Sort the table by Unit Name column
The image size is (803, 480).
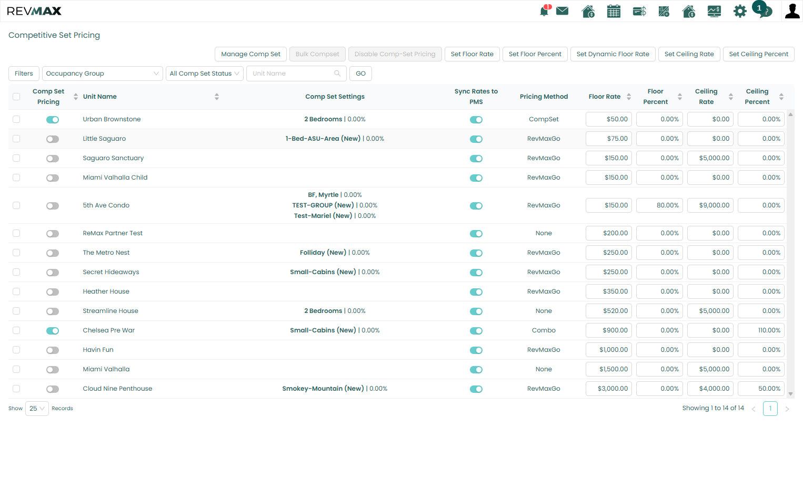216,97
